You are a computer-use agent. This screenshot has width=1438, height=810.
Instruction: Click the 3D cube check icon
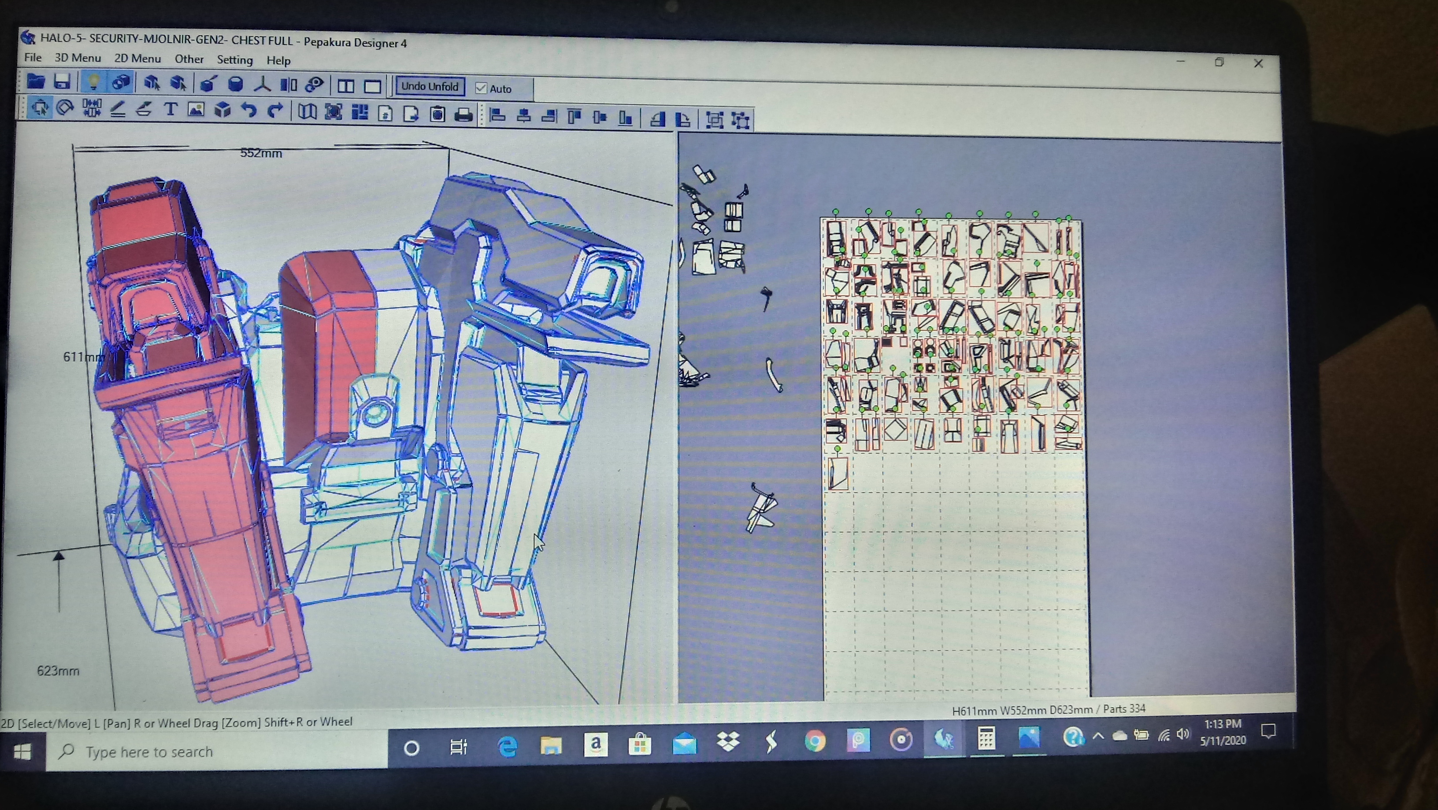point(223,110)
